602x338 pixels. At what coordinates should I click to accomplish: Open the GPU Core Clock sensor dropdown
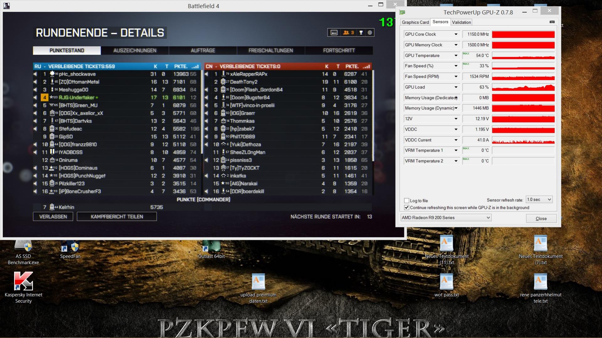[456, 34]
